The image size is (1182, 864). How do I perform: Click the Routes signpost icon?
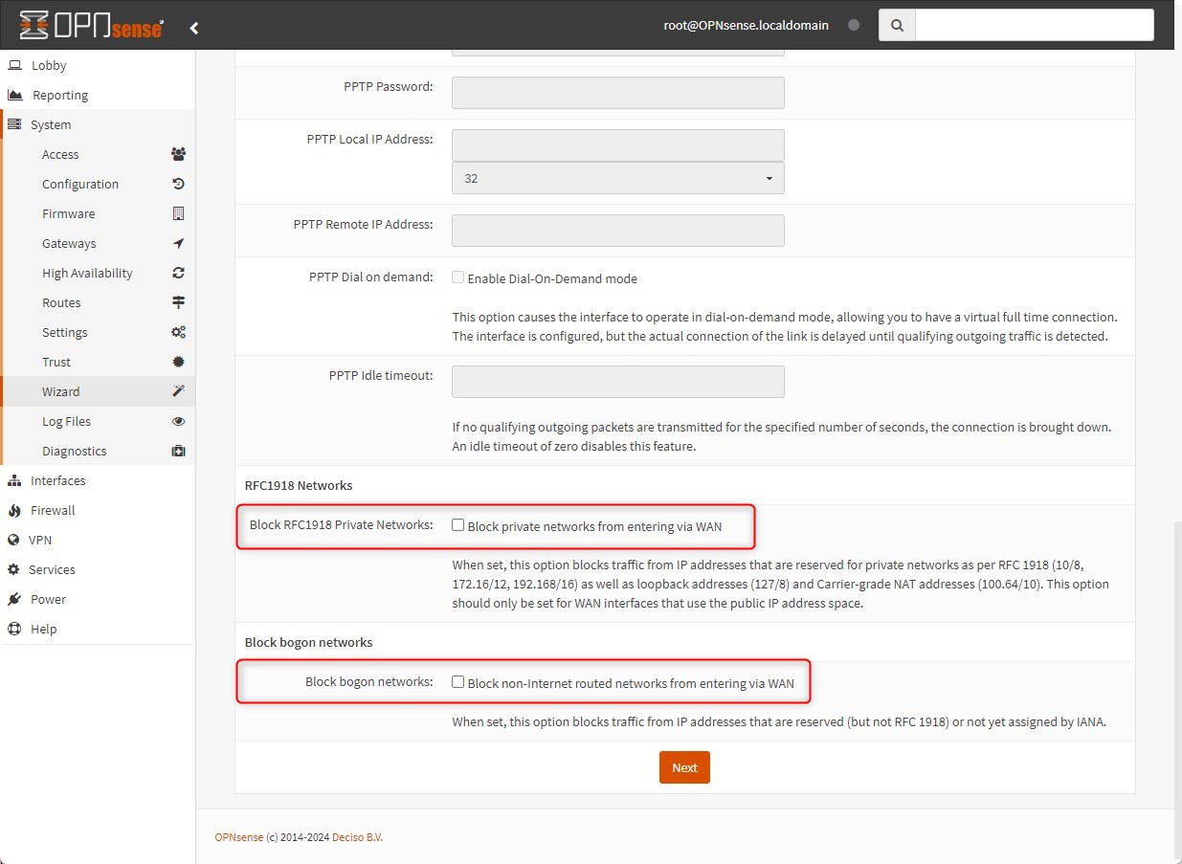(178, 302)
